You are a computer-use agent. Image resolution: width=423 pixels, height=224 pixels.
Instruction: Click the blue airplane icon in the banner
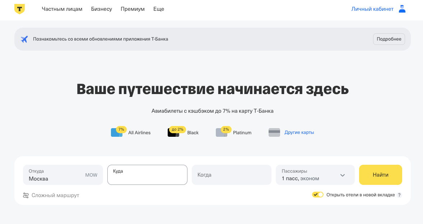tap(24, 39)
